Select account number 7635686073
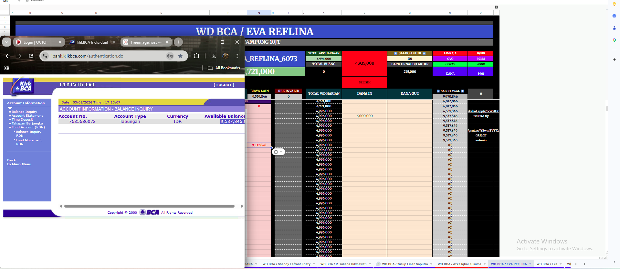This screenshot has height=269, width=620. tap(82, 122)
